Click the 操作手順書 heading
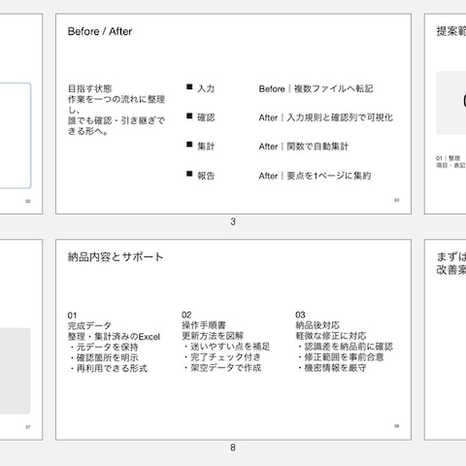This screenshot has height=466, width=466. (204, 325)
